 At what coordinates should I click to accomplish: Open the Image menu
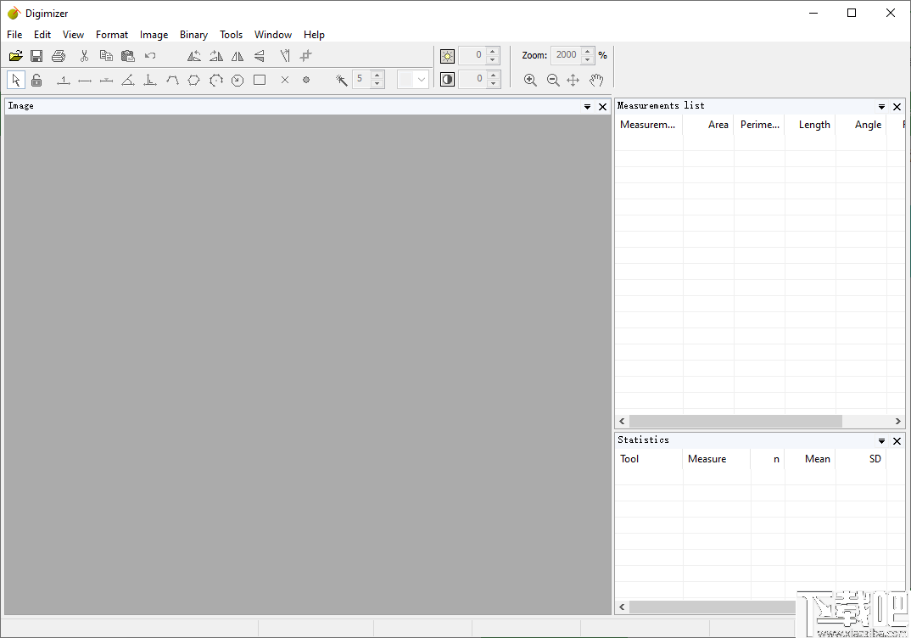tap(154, 35)
